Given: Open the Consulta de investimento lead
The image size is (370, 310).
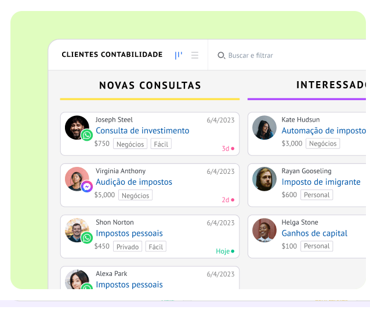Looking at the screenshot, I should point(143,130).
